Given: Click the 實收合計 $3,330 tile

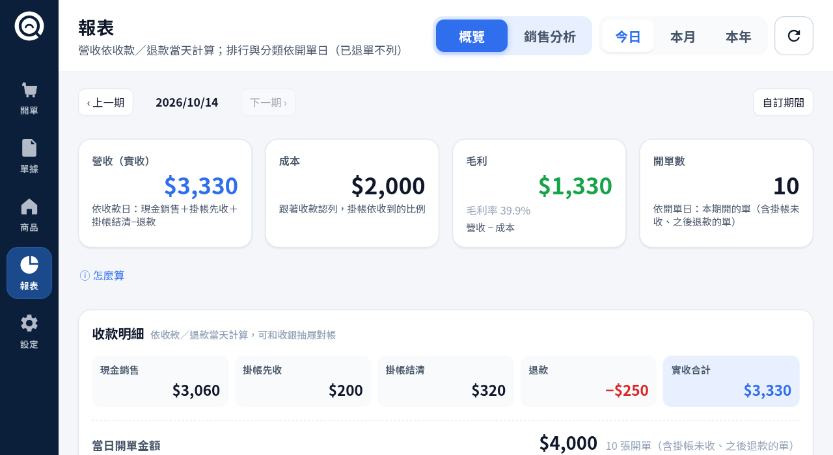Looking at the screenshot, I should [731, 381].
